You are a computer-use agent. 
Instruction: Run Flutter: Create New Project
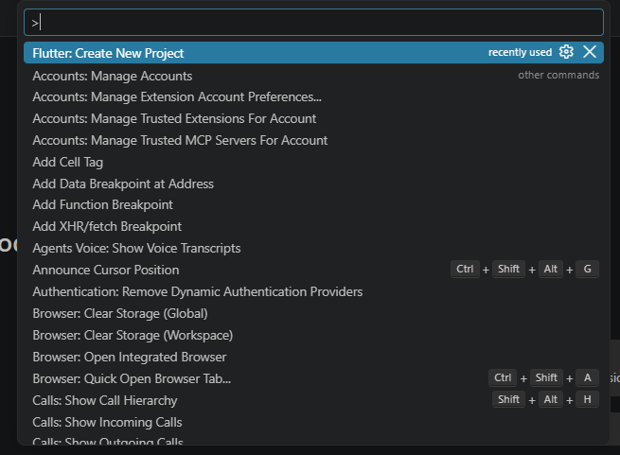[x=313, y=53]
